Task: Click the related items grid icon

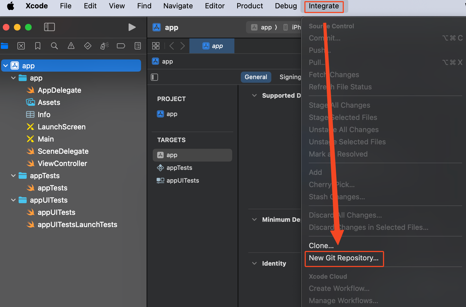Action: tap(156, 46)
